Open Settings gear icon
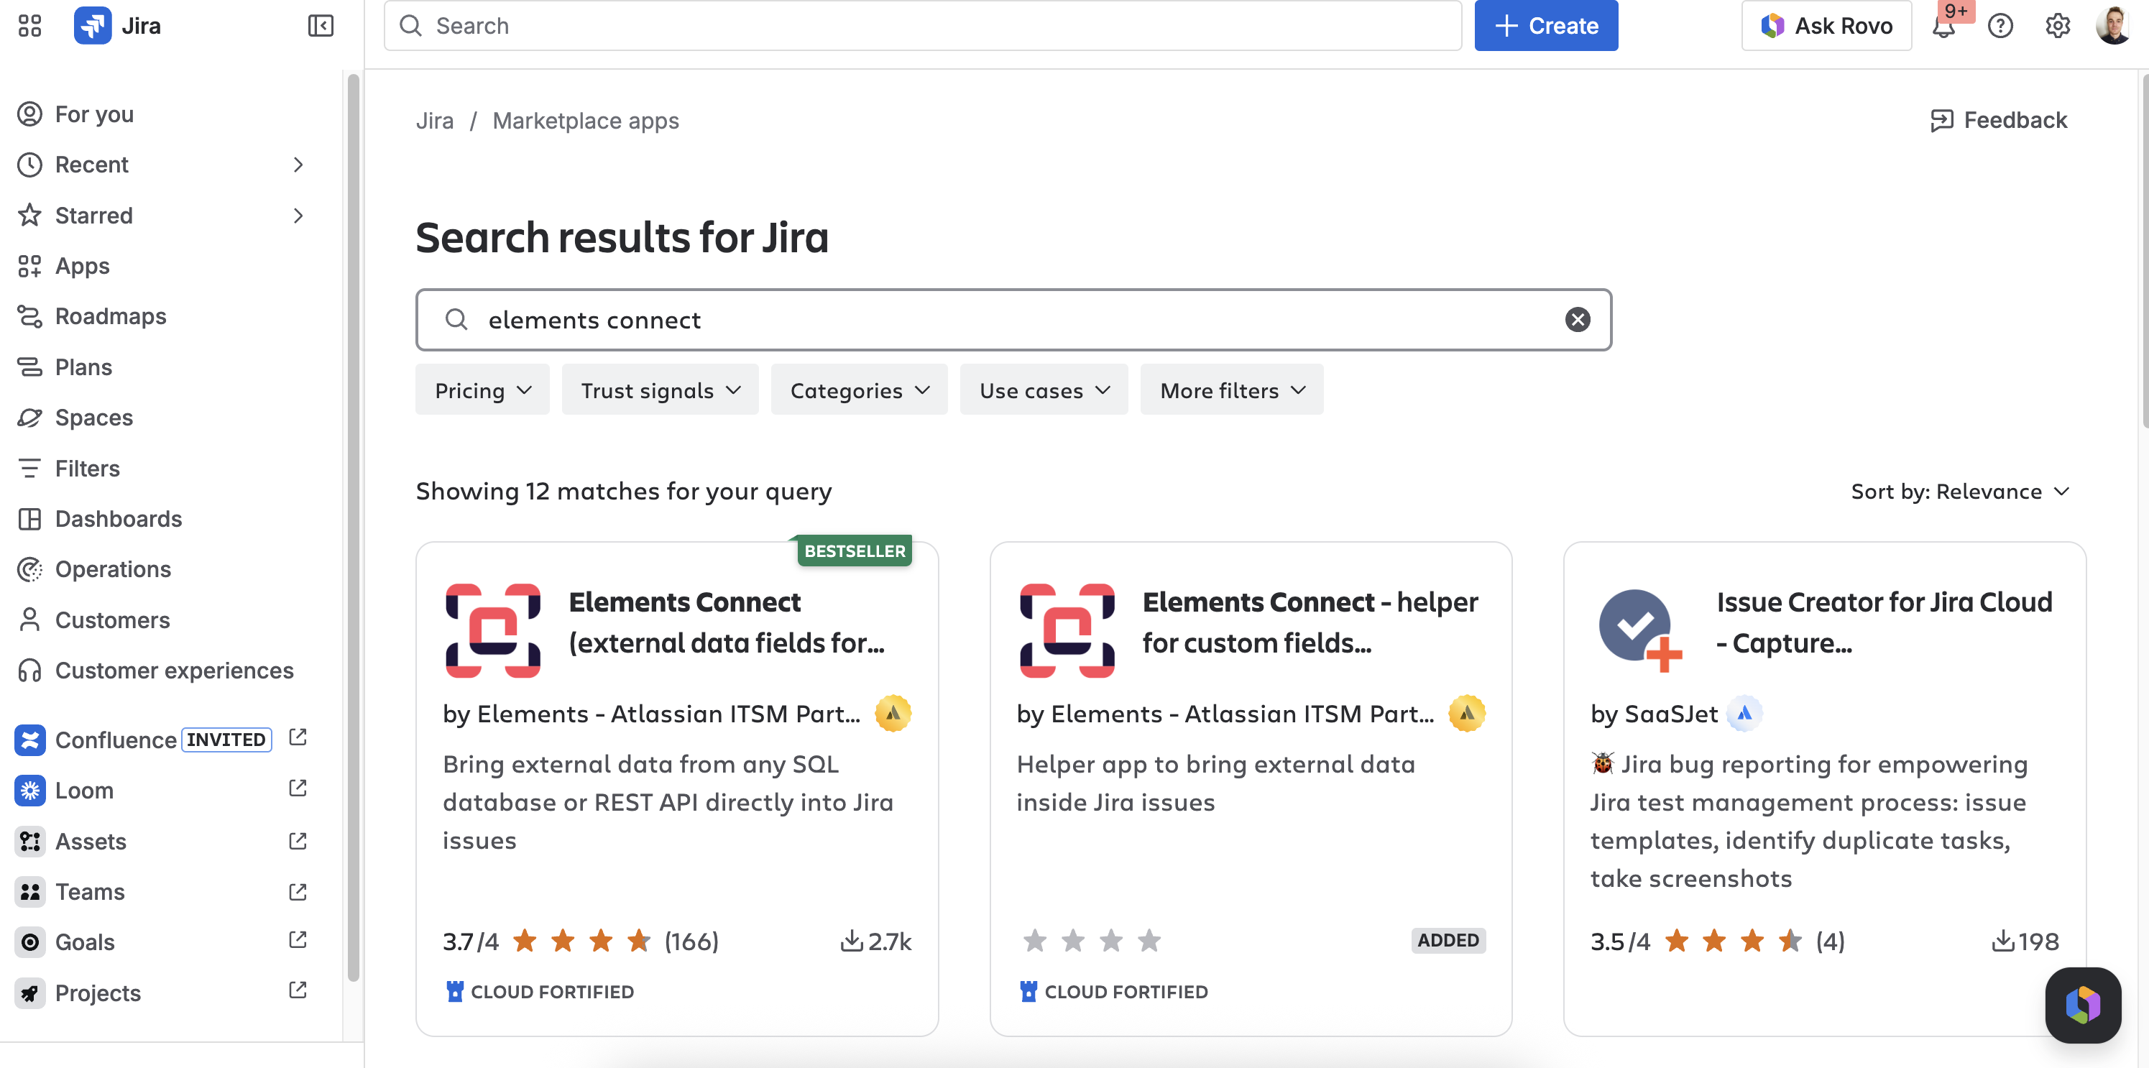Image resolution: width=2149 pixels, height=1068 pixels. (x=2057, y=26)
